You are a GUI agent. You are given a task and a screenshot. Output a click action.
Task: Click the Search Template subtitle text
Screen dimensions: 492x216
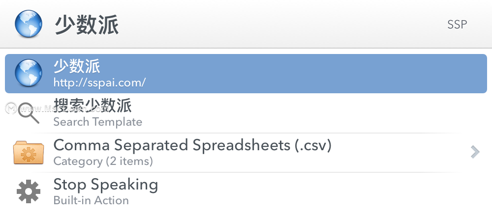pyautogui.click(x=98, y=122)
